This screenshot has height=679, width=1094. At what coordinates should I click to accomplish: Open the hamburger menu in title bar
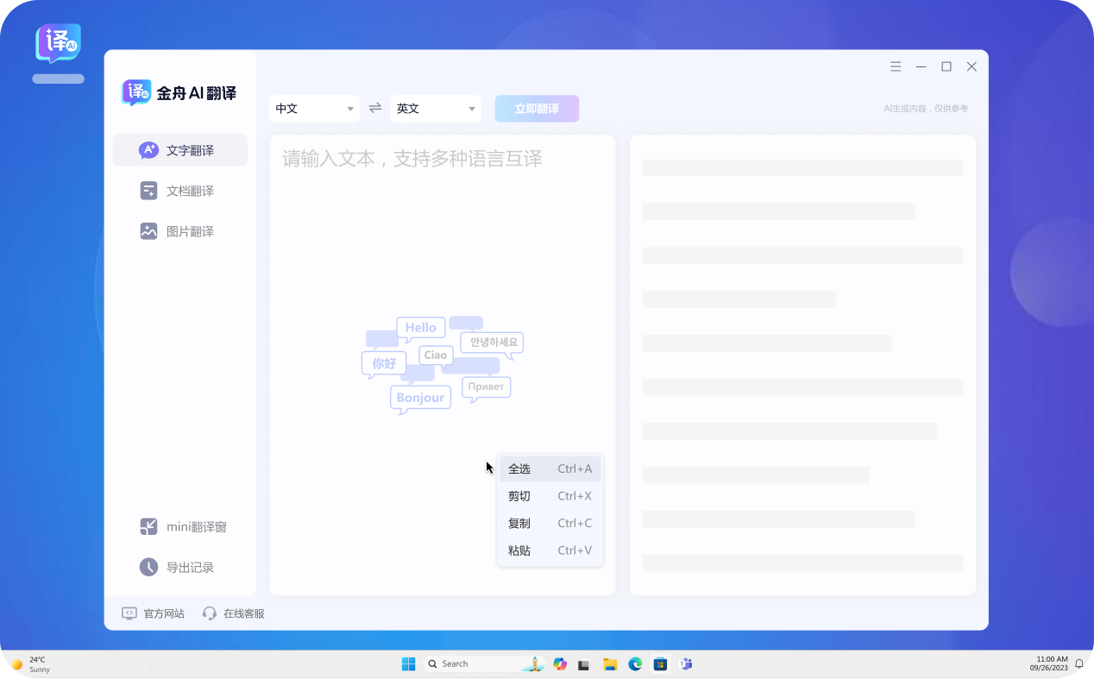(x=896, y=66)
